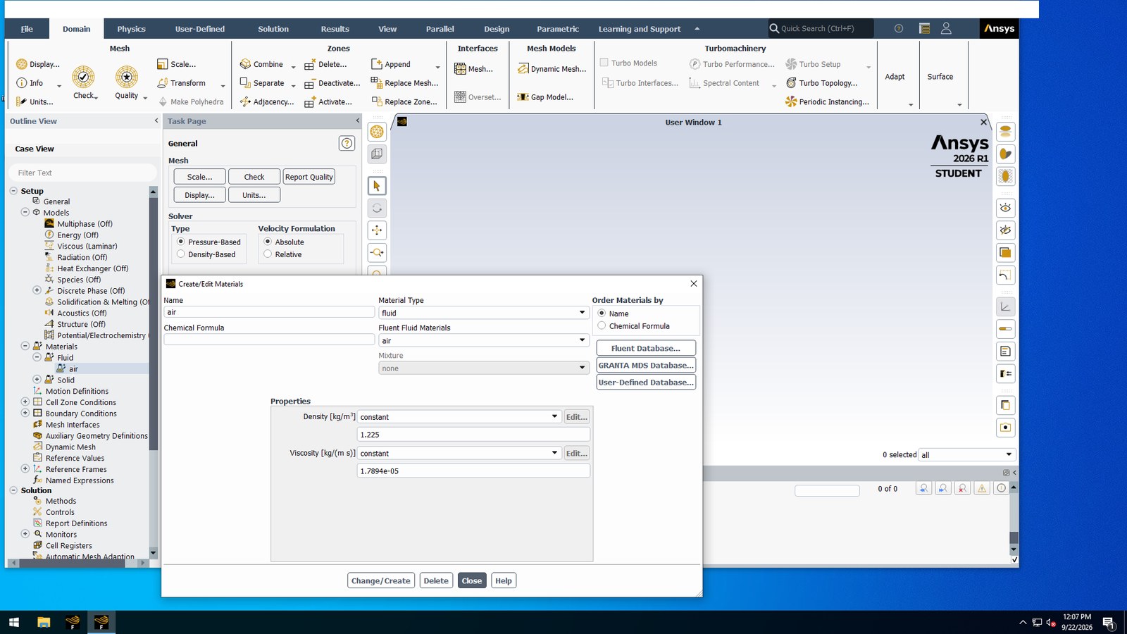The height and width of the screenshot is (634, 1127).
Task: Click the mesh Check icon in the ribbon
Action: coord(83,77)
